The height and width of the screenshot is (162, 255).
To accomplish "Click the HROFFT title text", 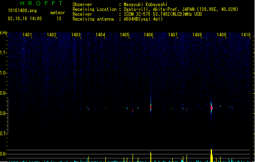I will click(41, 3).
